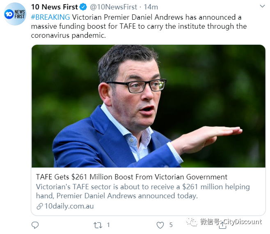
Task: Open the share upload icon
Action: tap(222, 225)
